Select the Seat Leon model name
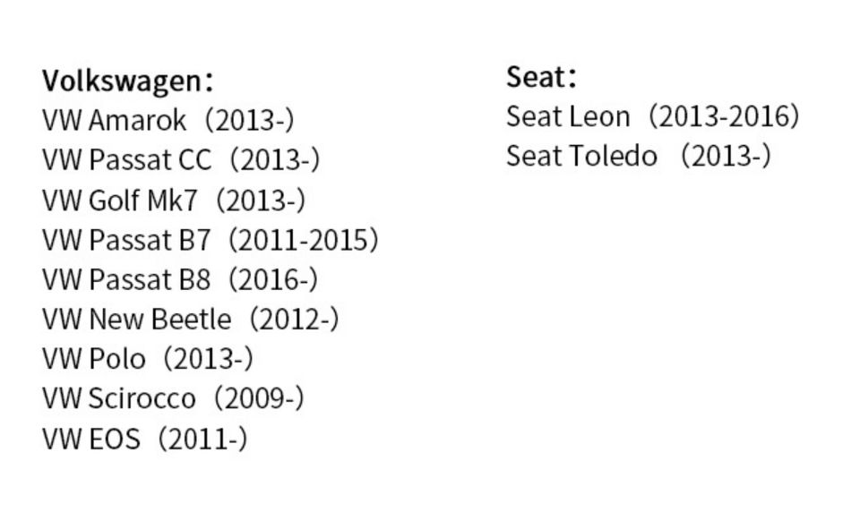 click(x=568, y=116)
